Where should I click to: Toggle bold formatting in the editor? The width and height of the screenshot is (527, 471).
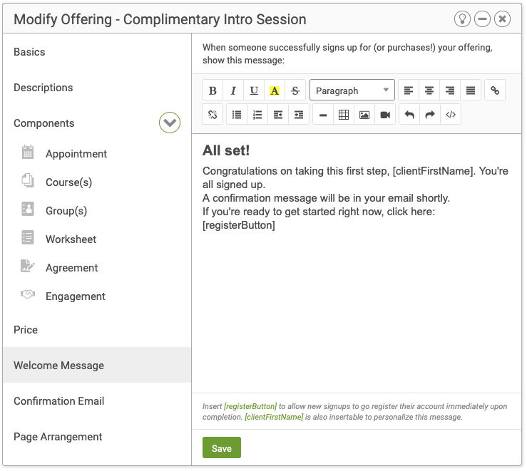[x=213, y=90]
